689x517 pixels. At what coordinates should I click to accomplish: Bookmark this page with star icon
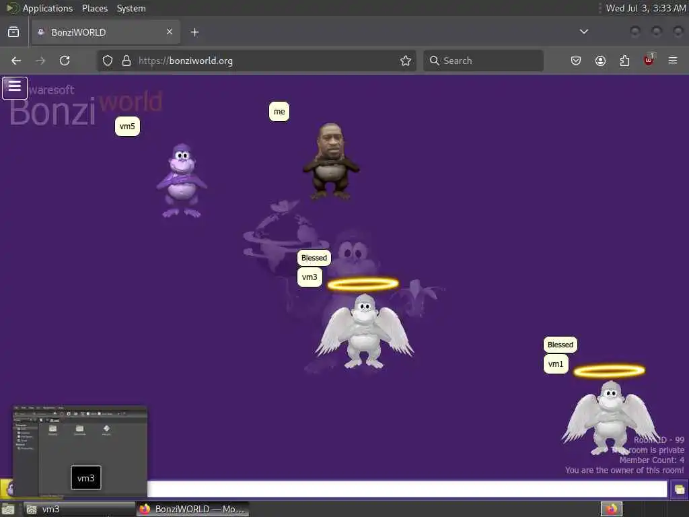[406, 61]
